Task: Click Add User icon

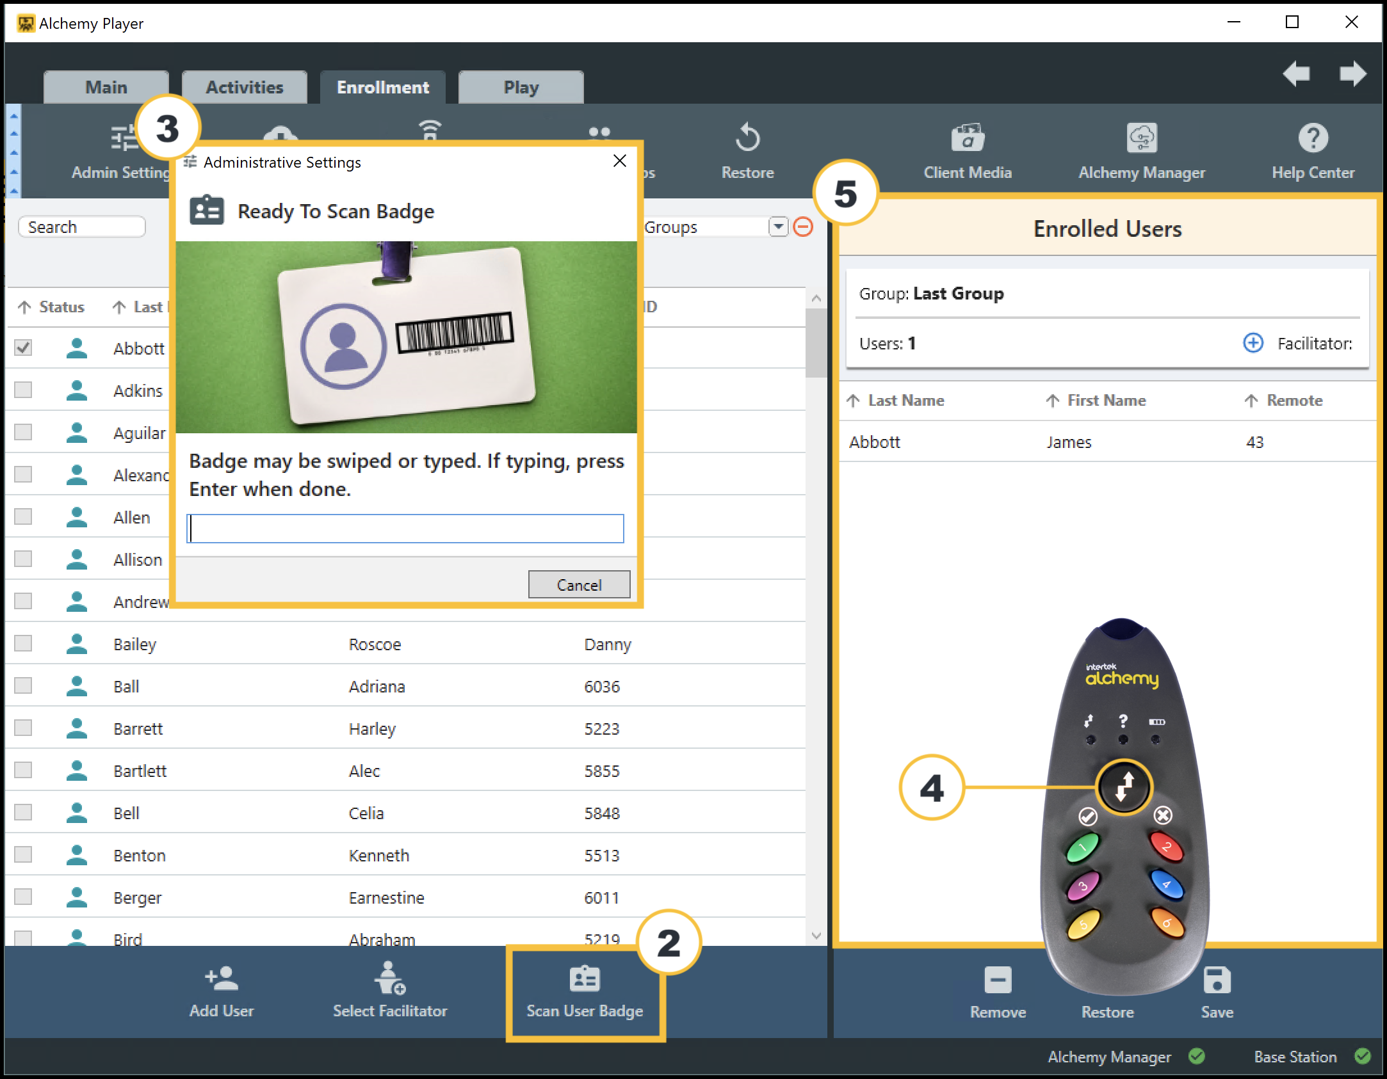Action: coord(222,979)
